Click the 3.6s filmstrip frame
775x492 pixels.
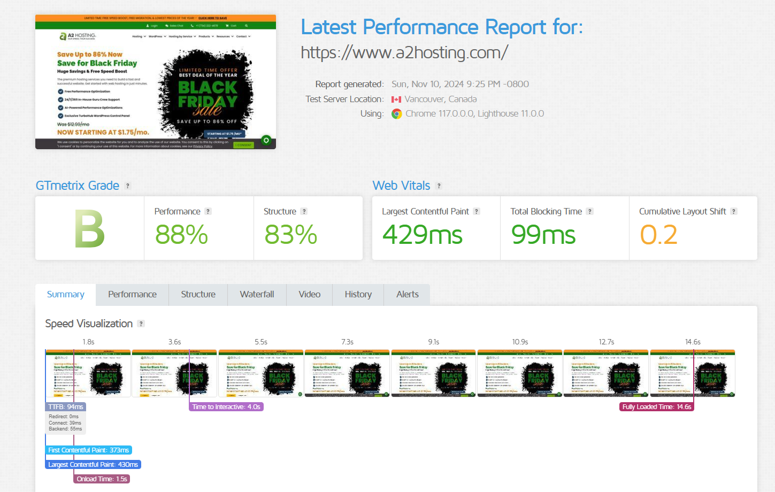click(x=174, y=373)
